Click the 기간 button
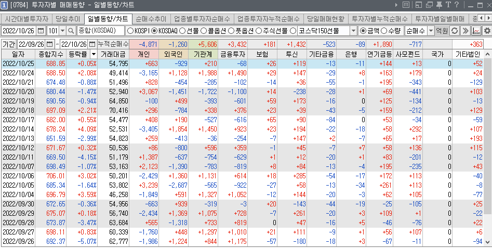492x248 pixels. point(9,44)
